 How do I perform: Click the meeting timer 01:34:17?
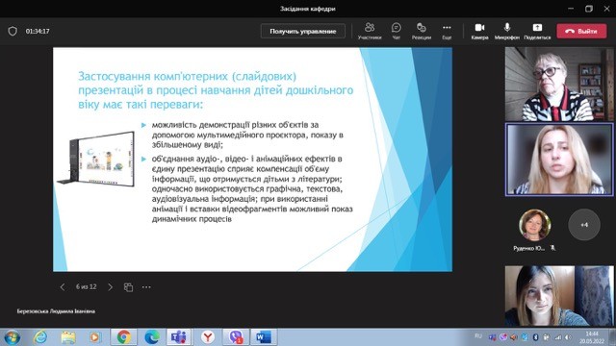point(38,31)
